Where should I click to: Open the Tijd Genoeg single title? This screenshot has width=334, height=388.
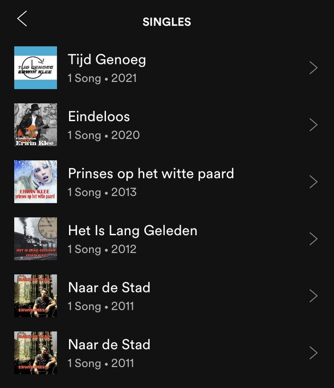(x=107, y=60)
